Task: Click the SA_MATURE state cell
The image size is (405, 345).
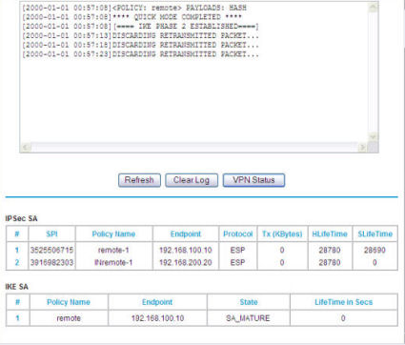Action: (x=248, y=318)
